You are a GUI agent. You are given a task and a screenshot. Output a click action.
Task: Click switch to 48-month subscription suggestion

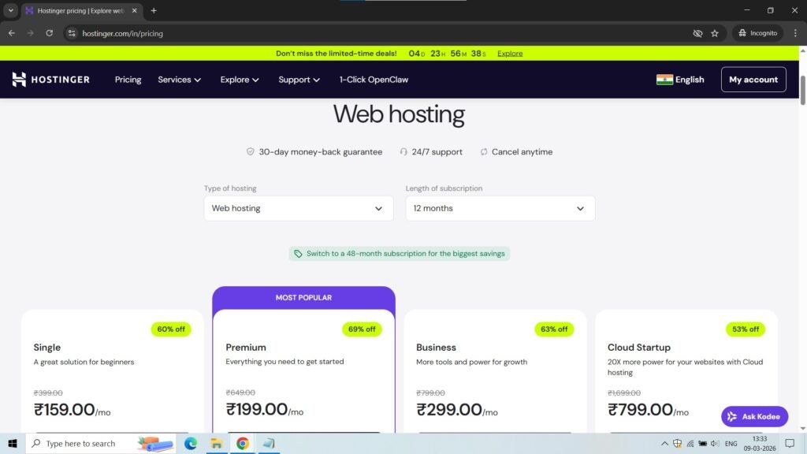[x=400, y=253]
